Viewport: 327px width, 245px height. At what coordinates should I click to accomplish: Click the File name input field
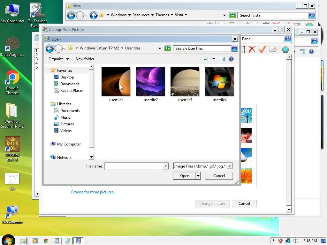(x=134, y=166)
